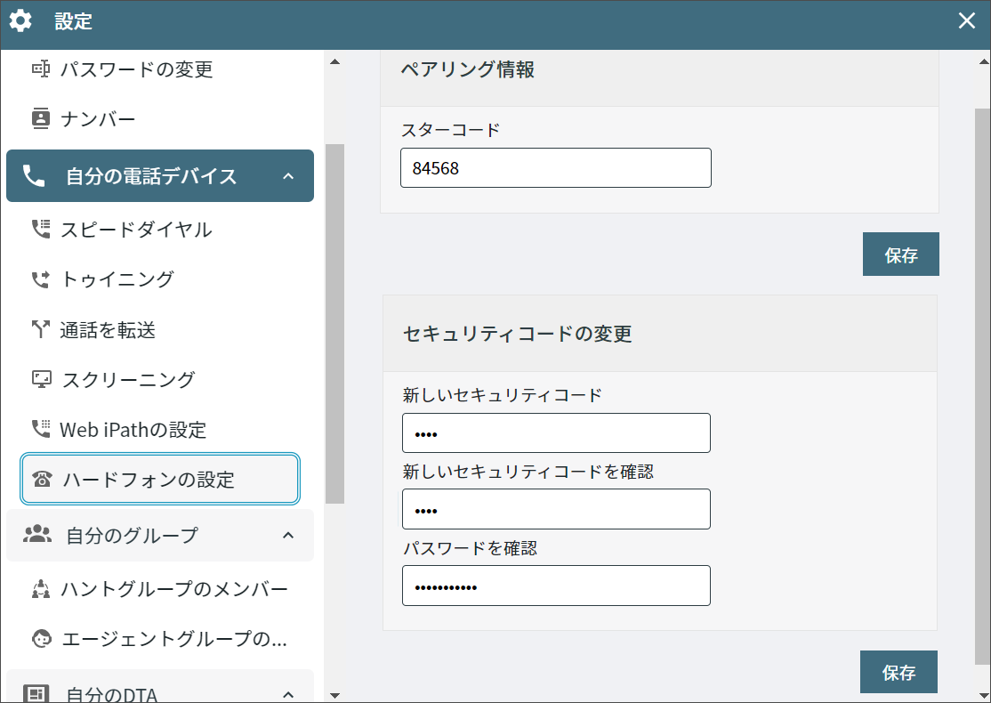
Task: Click the ペアリング情報 heading
Action: click(468, 69)
